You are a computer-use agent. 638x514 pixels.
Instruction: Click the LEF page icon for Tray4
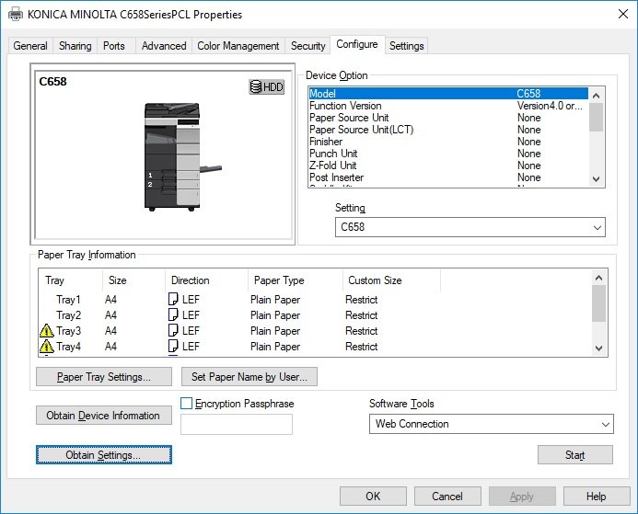tap(173, 346)
